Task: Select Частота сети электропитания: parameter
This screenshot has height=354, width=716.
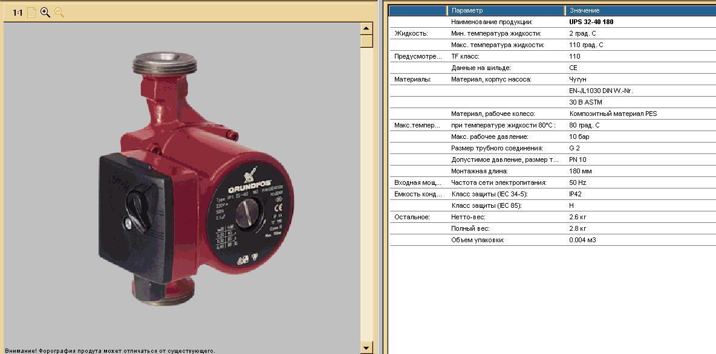Action: pyautogui.click(x=499, y=182)
